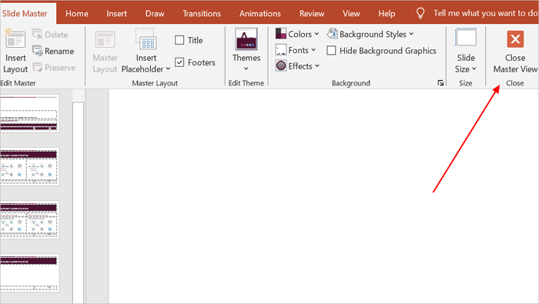Click the Close Master View label
Viewport: 539px width, 304px height.
pos(515,63)
